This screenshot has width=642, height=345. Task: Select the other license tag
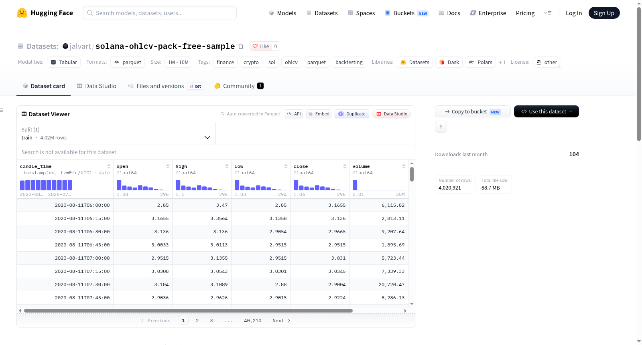click(x=547, y=62)
